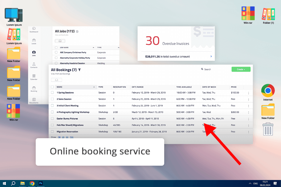
Task: Select the Jobs camera icon
Action: 34,52
